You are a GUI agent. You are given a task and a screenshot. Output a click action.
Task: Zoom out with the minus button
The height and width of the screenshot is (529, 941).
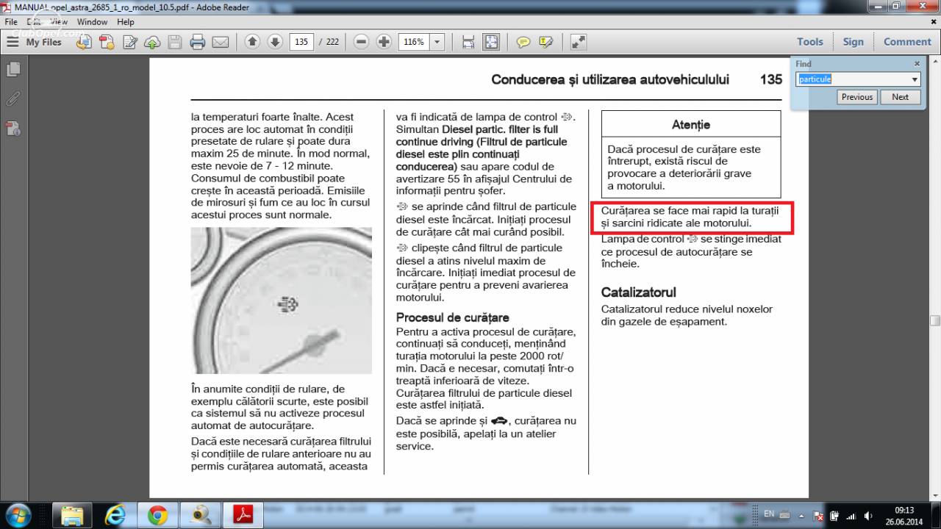pyautogui.click(x=361, y=42)
